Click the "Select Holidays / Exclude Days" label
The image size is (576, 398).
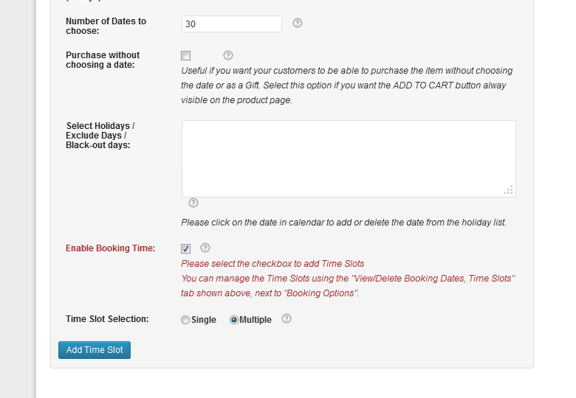tap(100, 136)
